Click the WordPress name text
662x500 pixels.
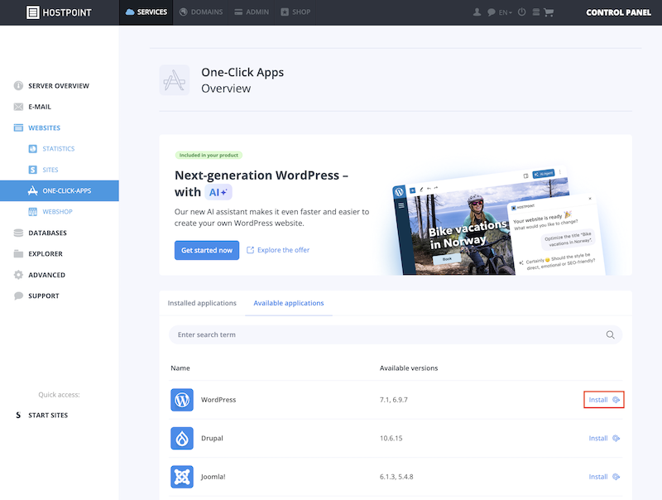click(218, 400)
